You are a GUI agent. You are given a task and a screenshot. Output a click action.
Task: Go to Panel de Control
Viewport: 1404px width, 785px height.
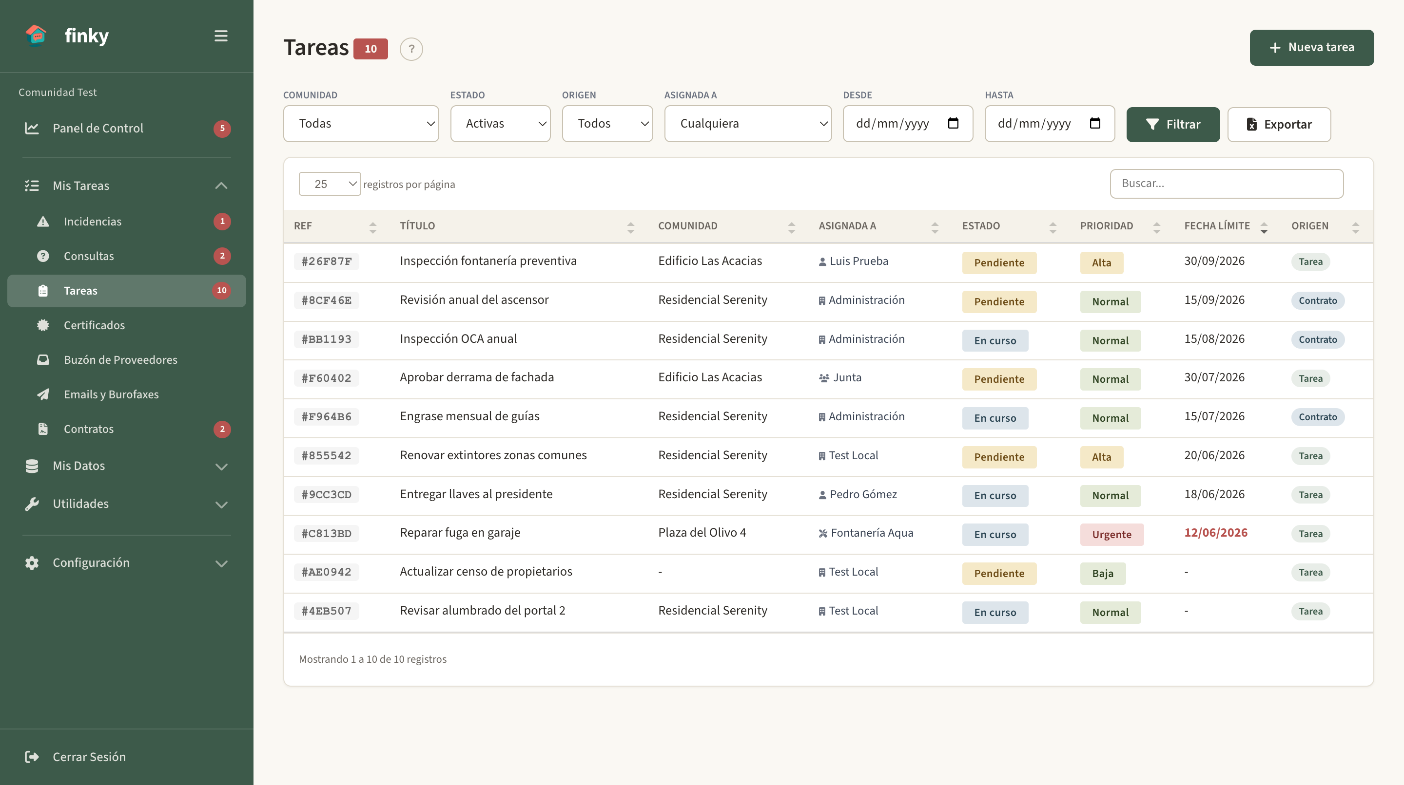click(126, 129)
